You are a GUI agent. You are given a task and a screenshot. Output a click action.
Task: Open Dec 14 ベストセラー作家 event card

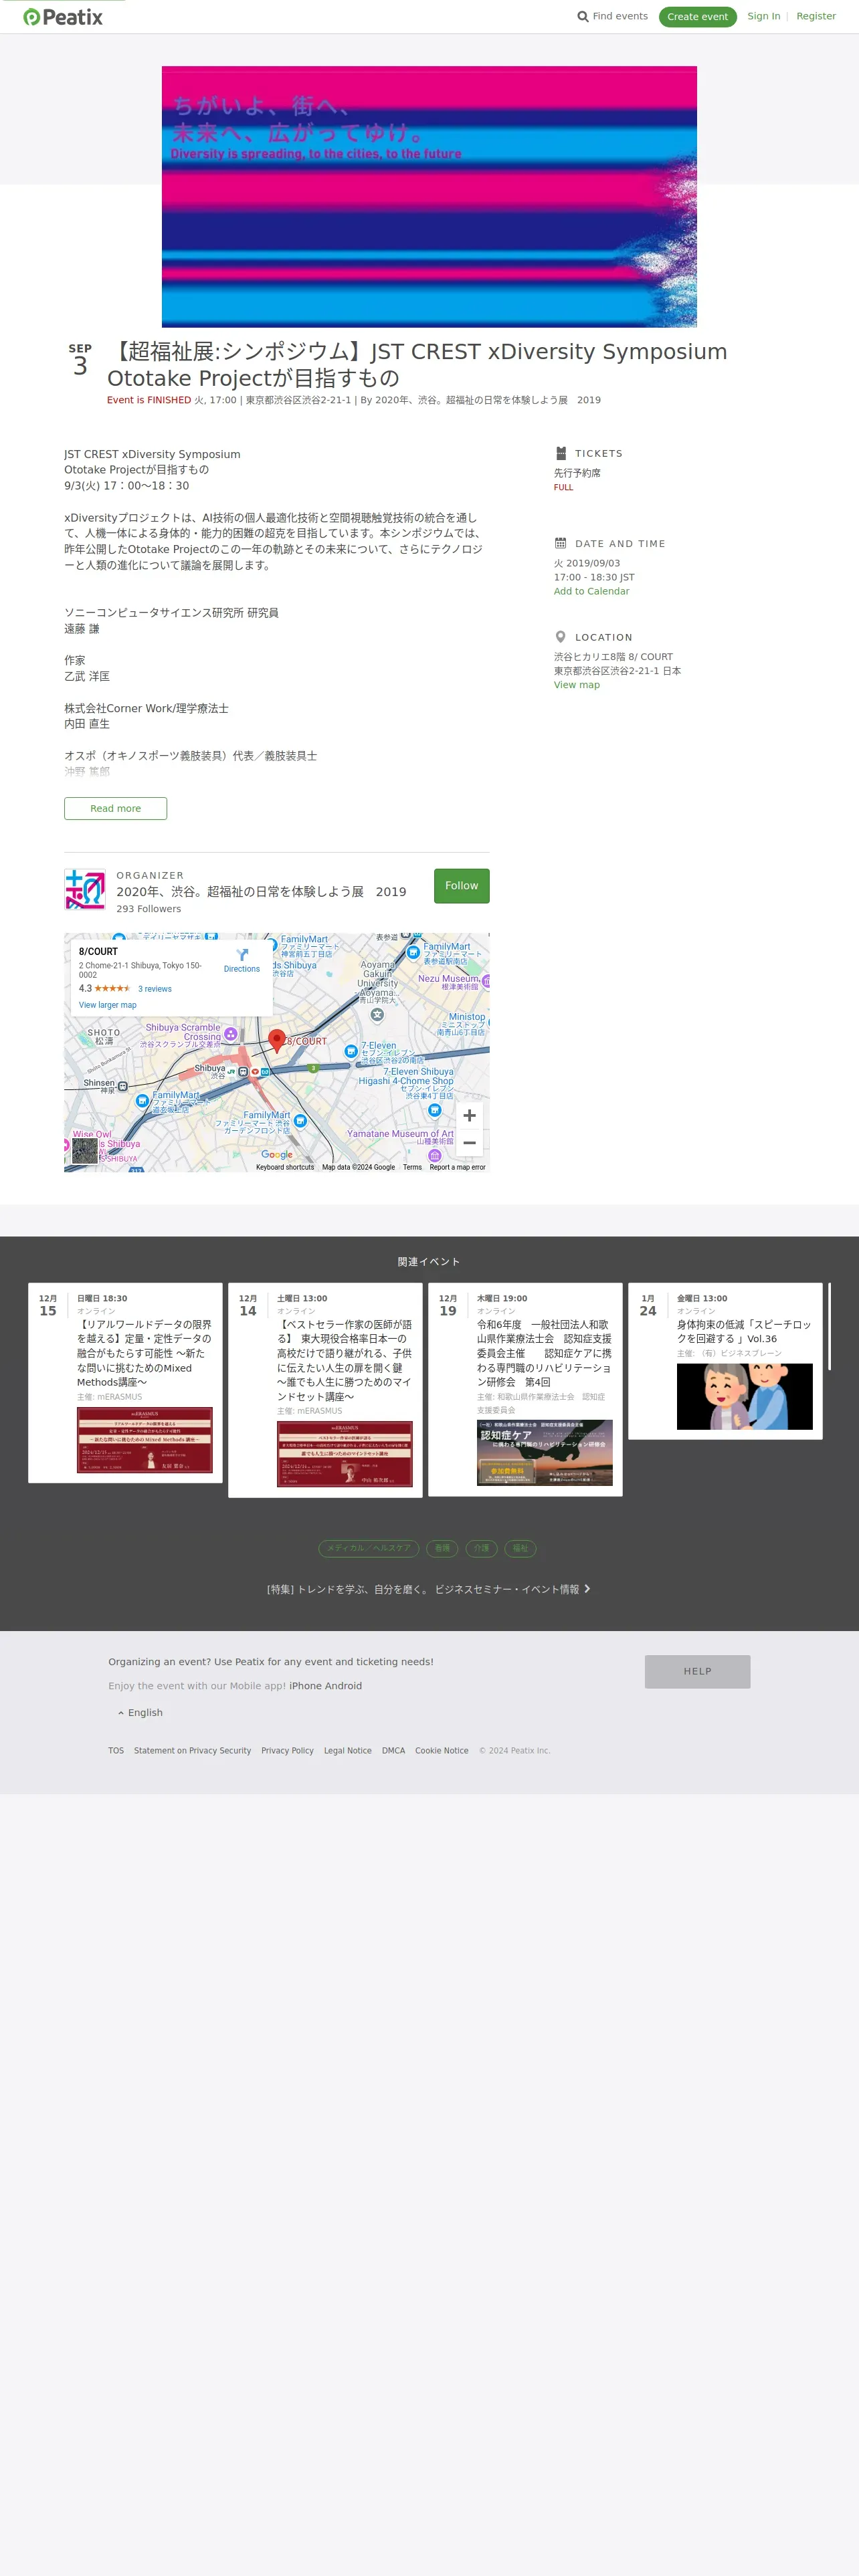pyautogui.click(x=325, y=1390)
